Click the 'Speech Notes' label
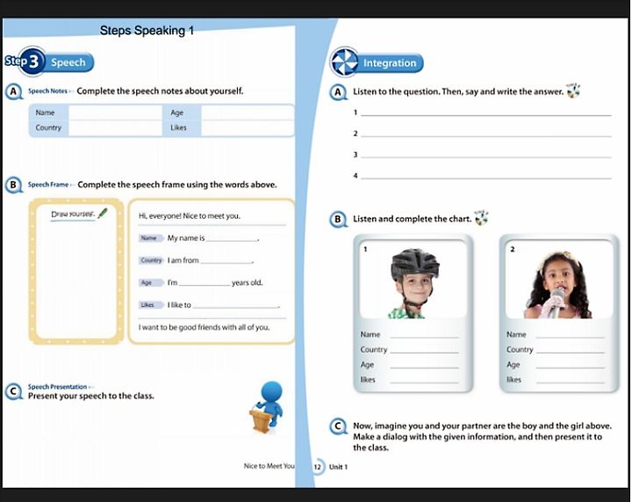 pyautogui.click(x=47, y=91)
